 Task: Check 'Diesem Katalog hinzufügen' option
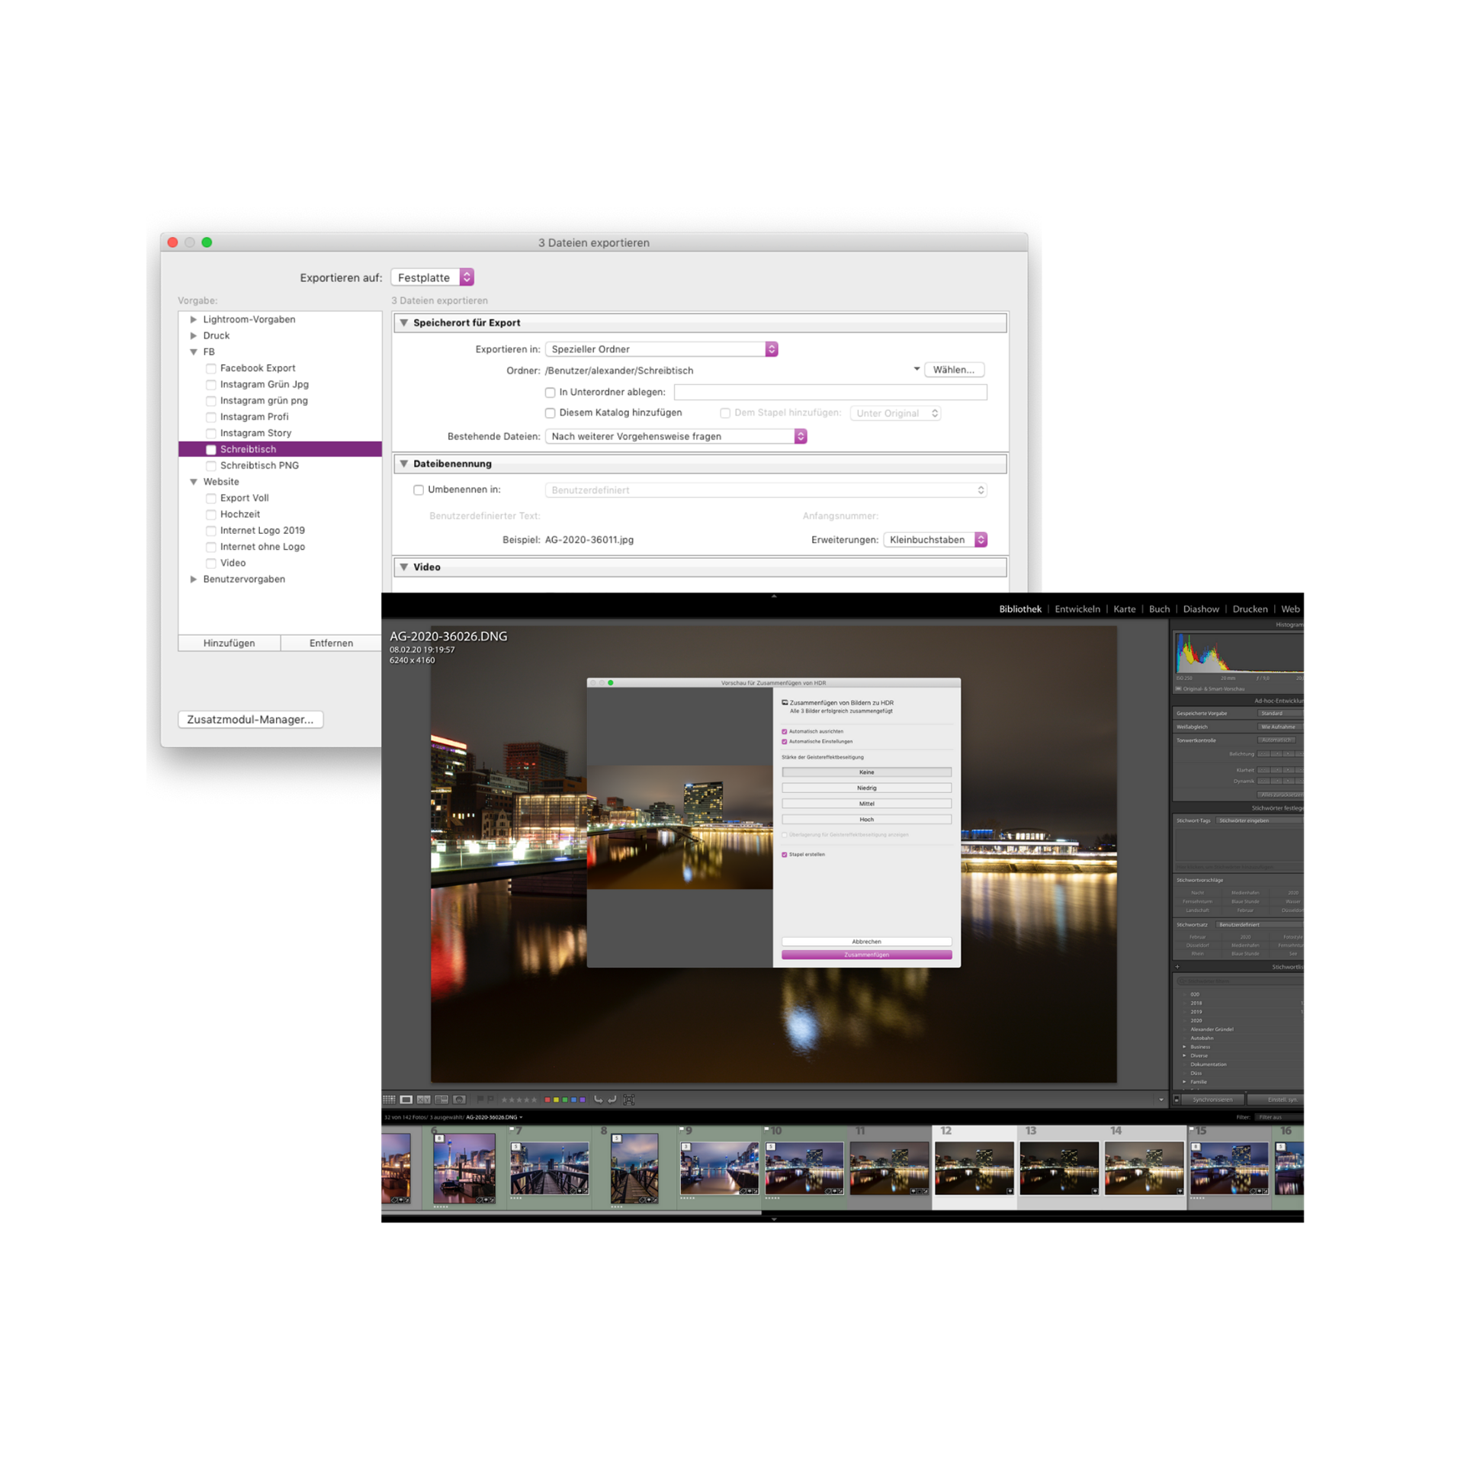coord(550,413)
